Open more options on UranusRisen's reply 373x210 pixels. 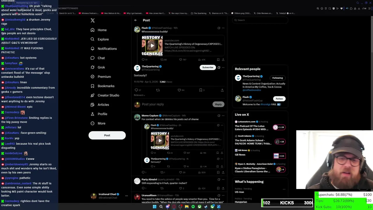tap(223, 195)
